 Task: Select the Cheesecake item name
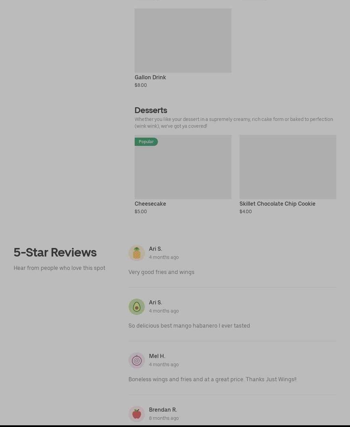coord(150,204)
